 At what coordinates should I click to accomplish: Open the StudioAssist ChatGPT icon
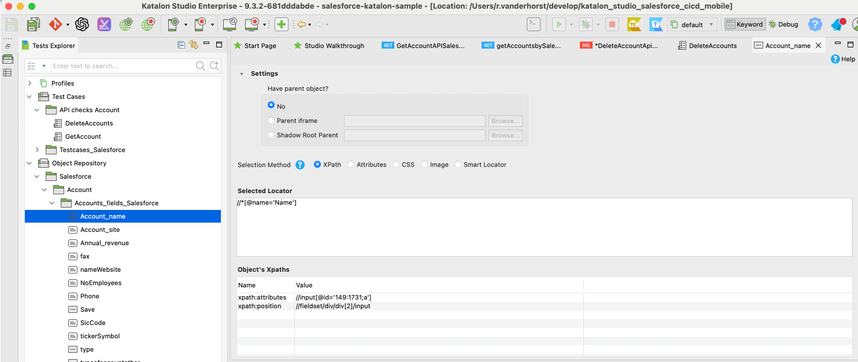point(82,24)
